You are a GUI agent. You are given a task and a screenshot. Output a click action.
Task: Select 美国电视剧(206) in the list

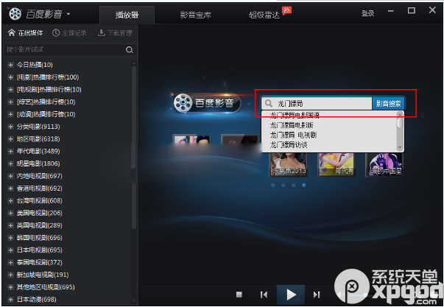pos(39,213)
